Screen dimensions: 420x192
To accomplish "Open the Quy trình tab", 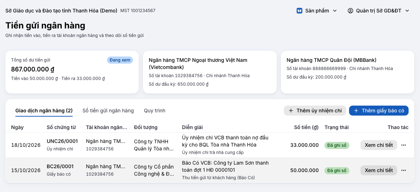I will pyautogui.click(x=154, y=111).
